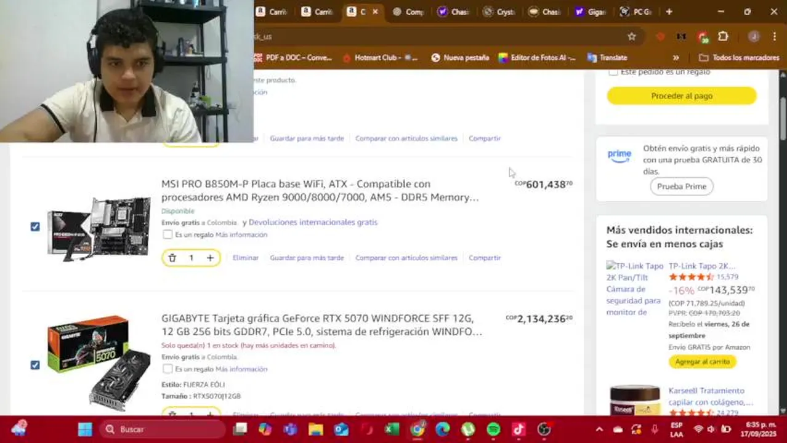Image resolution: width=787 pixels, height=443 pixels.
Task: Switch to the Crystal browser tab
Action: (x=499, y=12)
